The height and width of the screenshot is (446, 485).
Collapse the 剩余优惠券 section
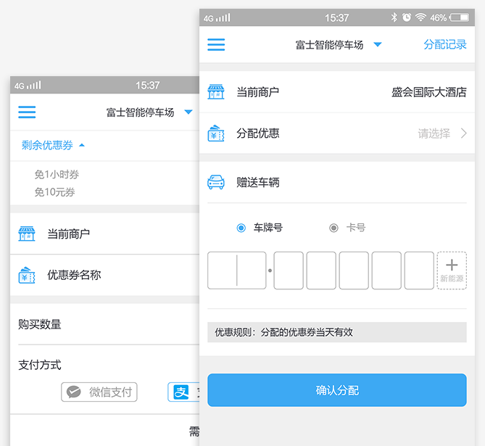point(82,145)
